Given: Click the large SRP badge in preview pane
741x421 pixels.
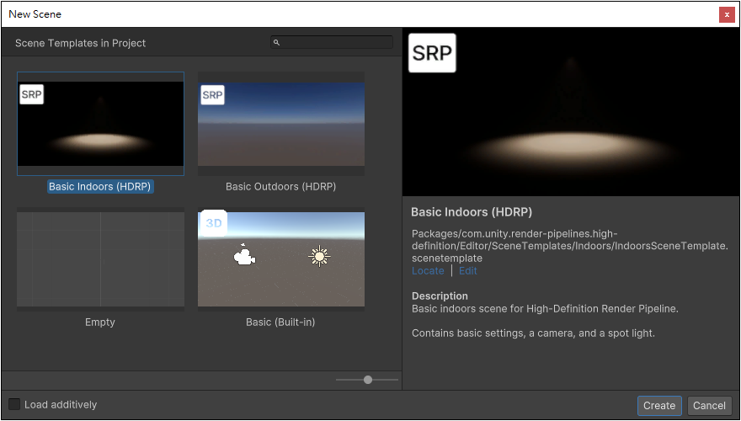Looking at the screenshot, I should point(432,54).
